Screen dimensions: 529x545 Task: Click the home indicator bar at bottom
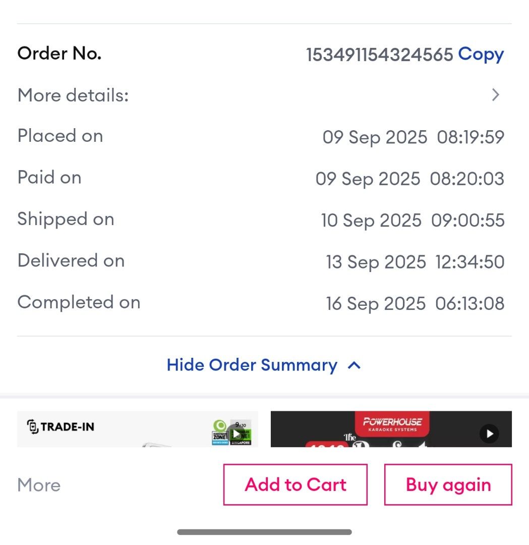point(264,531)
